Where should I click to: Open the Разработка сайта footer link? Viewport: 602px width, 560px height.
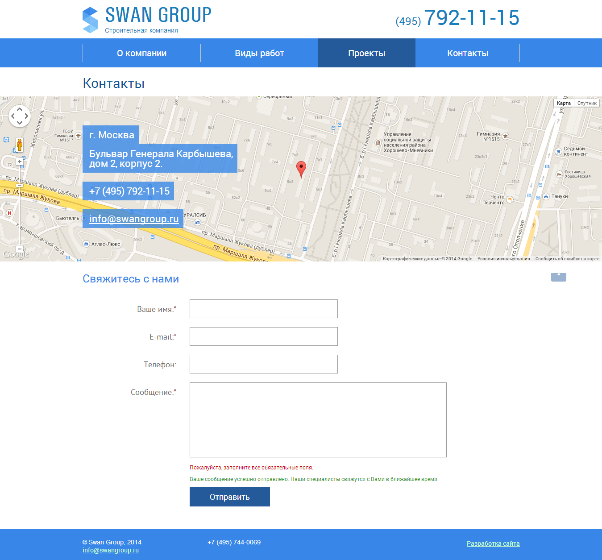(x=493, y=543)
